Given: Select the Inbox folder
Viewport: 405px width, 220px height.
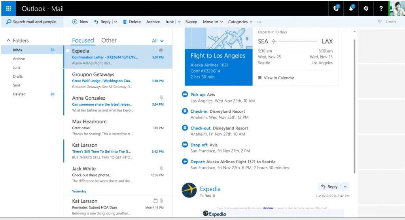Looking at the screenshot, I should coord(32,50).
